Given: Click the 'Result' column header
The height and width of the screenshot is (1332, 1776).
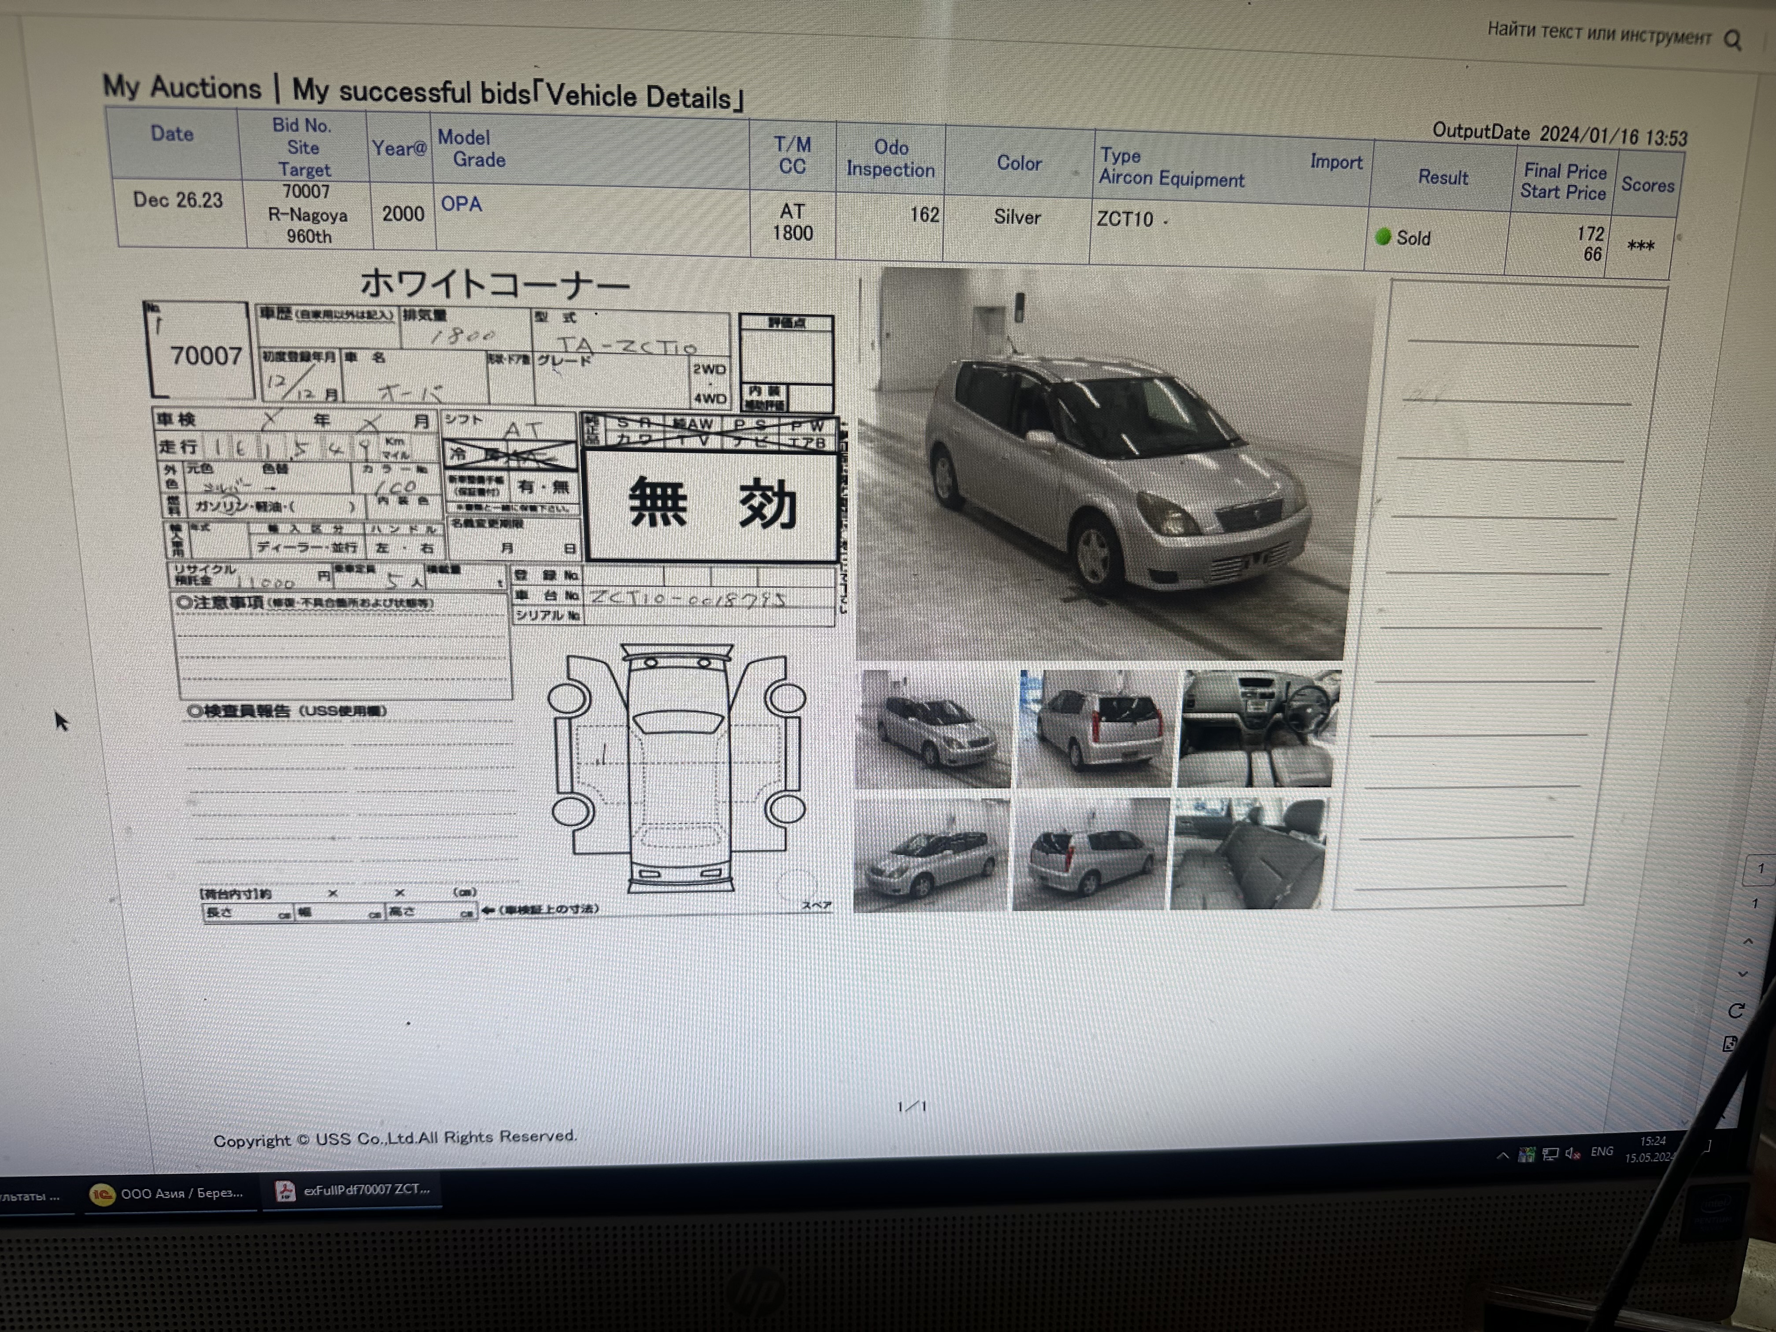Looking at the screenshot, I should 1443,178.
